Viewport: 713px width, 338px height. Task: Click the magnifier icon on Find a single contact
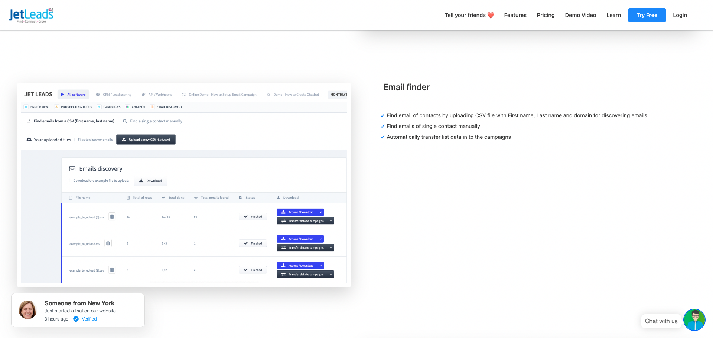[125, 121]
